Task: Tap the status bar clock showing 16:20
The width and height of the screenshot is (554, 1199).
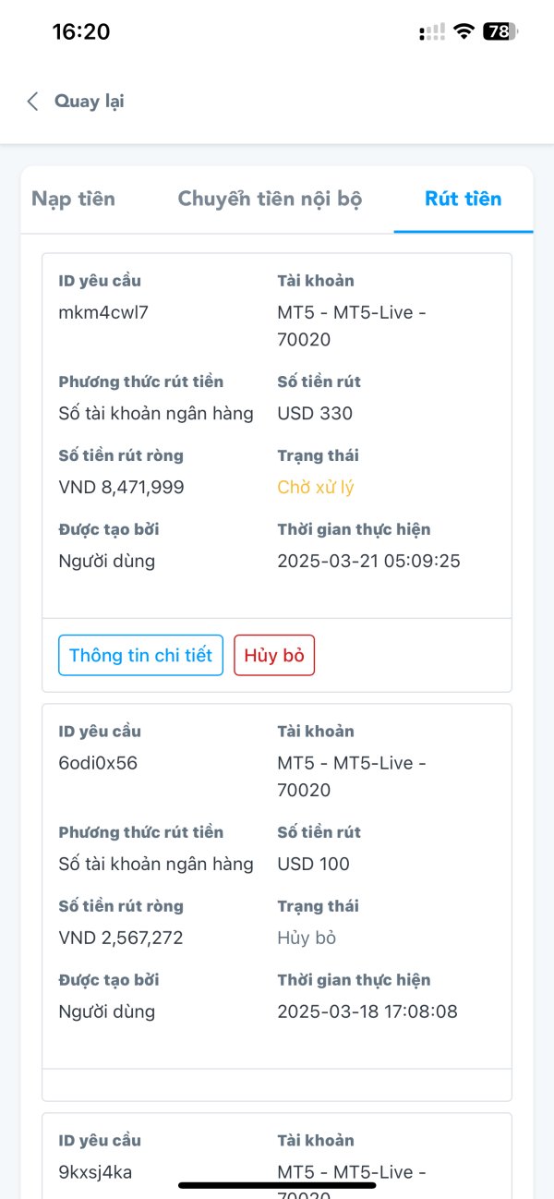Action: (81, 31)
